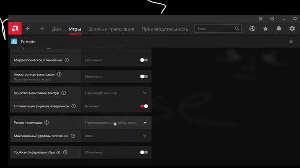Show help for Анизотропная фильтрация

click(x=60, y=75)
